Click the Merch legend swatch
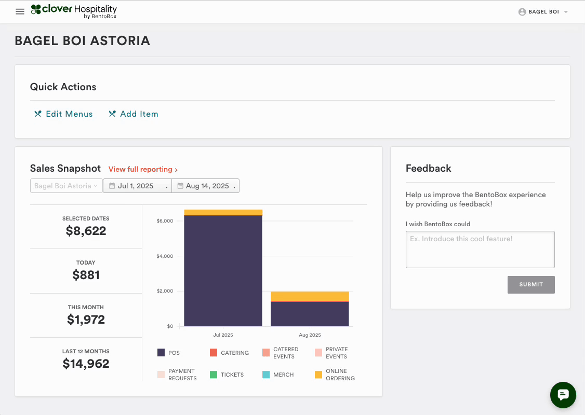This screenshot has width=585, height=415. click(266, 375)
